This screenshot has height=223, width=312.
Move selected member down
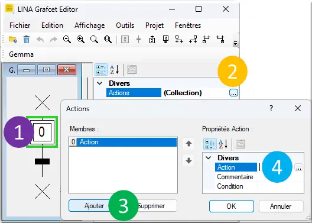pos(188,160)
